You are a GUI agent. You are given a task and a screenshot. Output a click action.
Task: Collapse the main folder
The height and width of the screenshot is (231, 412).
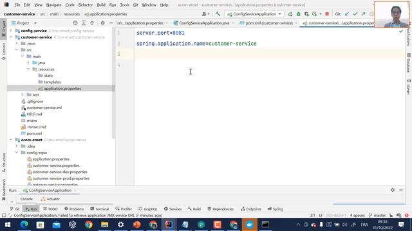pos(23,56)
